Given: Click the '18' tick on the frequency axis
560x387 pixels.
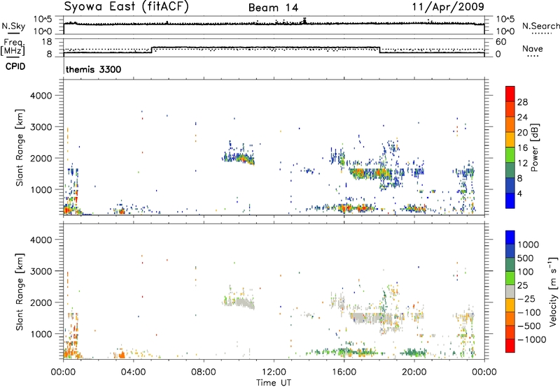Looking at the screenshot, I should [47, 42].
